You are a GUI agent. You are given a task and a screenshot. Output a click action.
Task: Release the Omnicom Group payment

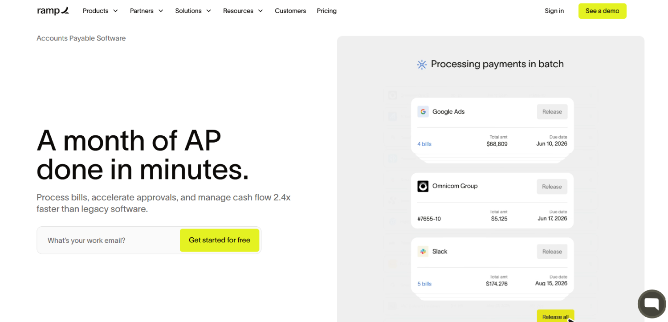pos(552,187)
